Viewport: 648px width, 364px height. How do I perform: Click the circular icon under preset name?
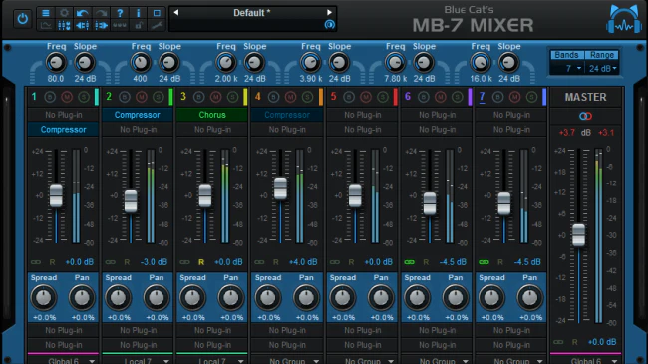coord(329,24)
